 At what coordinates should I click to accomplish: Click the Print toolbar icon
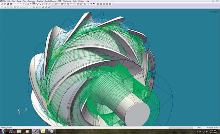[x=11, y=4]
